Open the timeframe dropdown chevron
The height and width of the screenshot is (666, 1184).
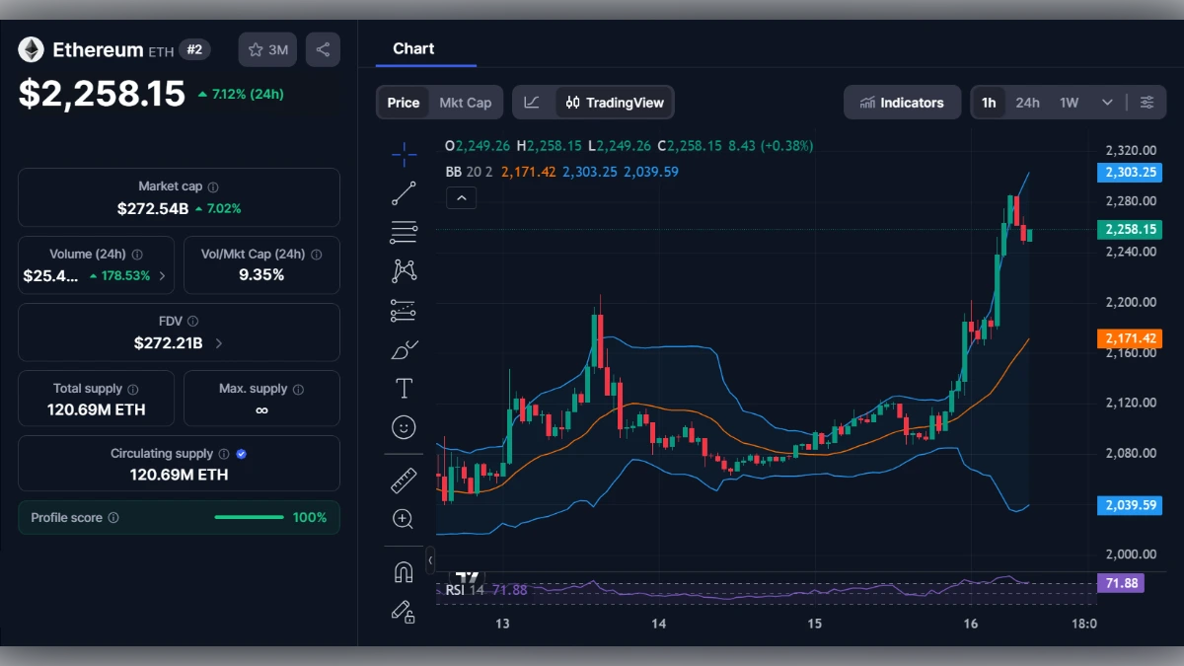[1107, 102]
